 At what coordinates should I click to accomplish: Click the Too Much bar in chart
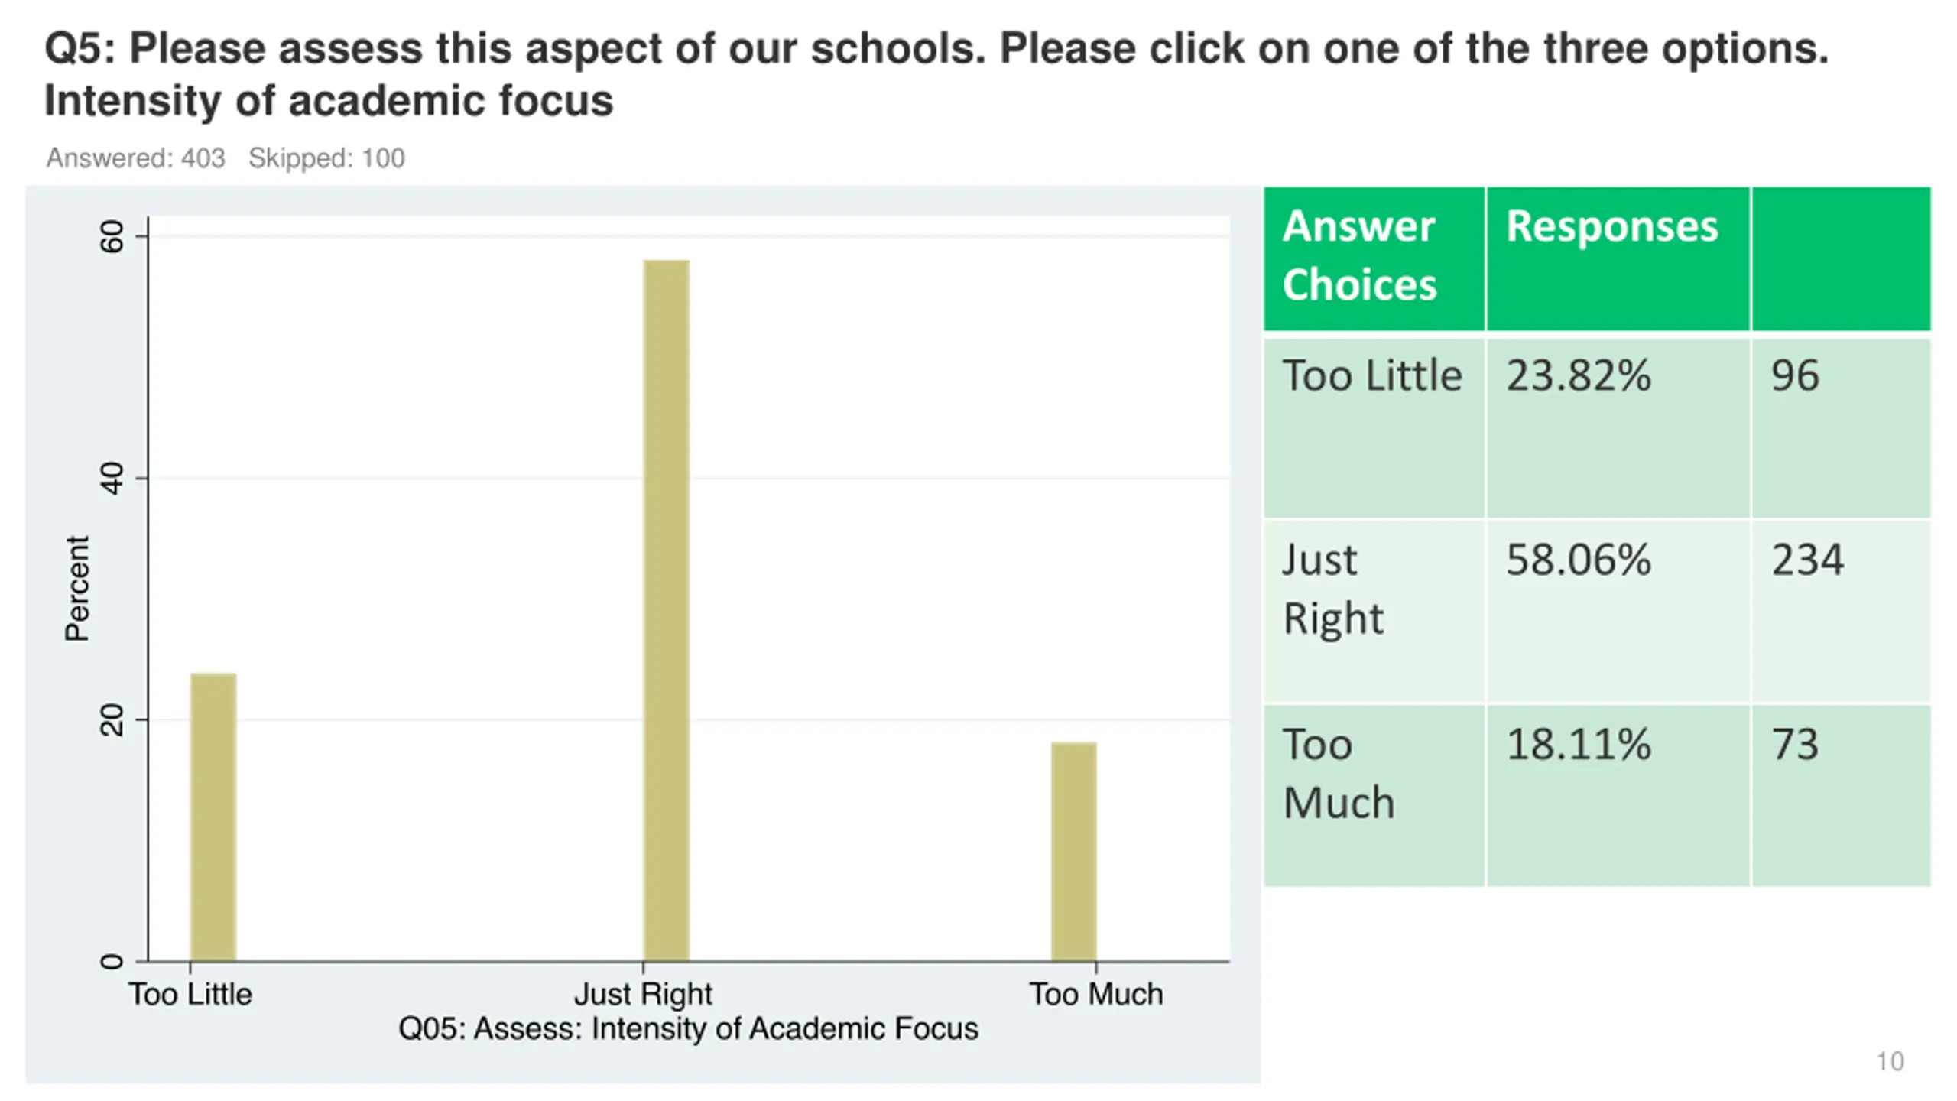(1073, 851)
